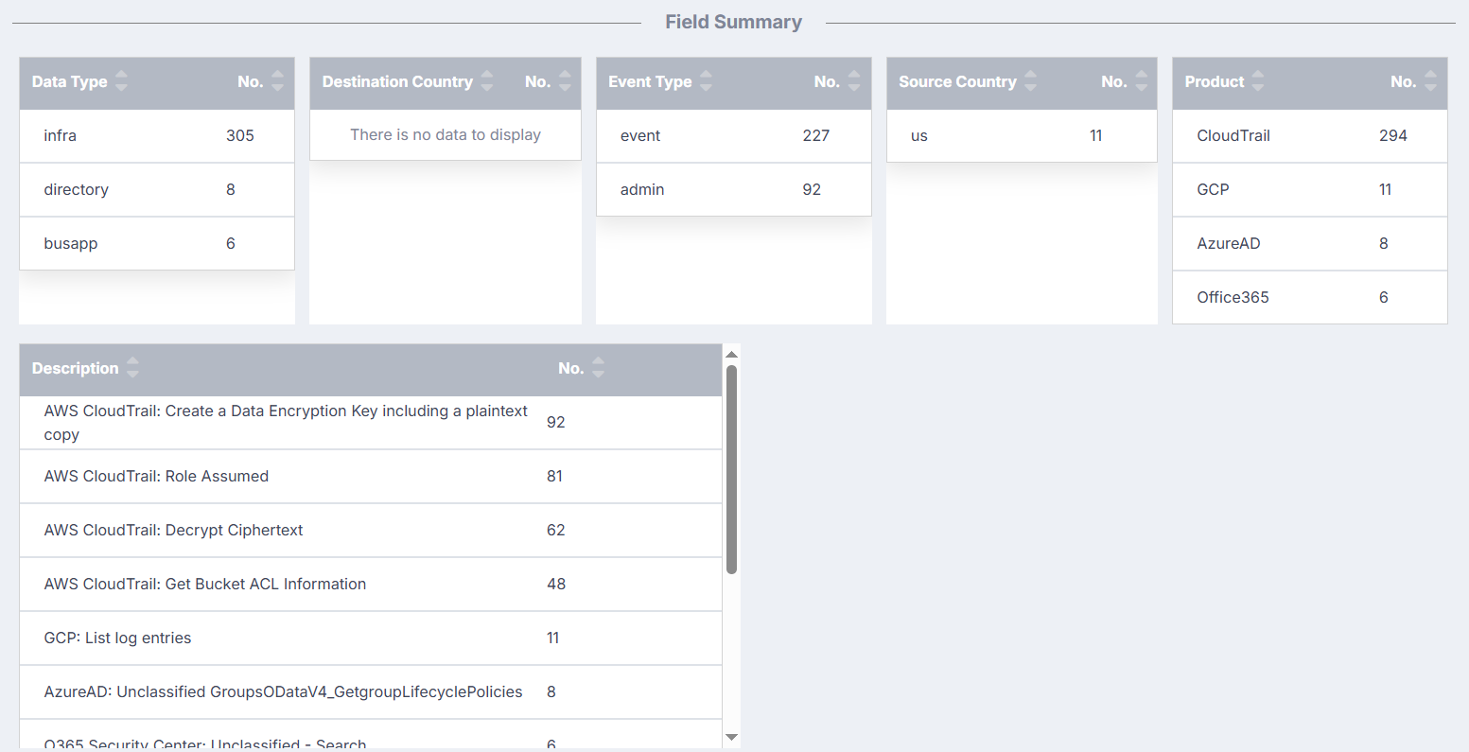
Task: Select the admin row in Event Type
Action: 734,189
